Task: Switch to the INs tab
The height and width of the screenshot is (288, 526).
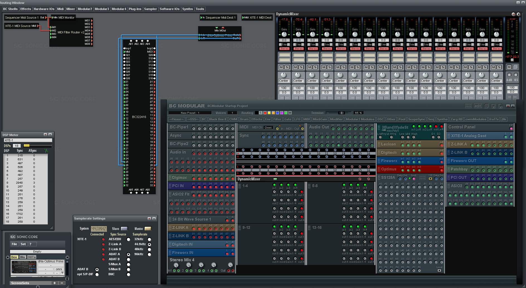Action: coord(23,257)
